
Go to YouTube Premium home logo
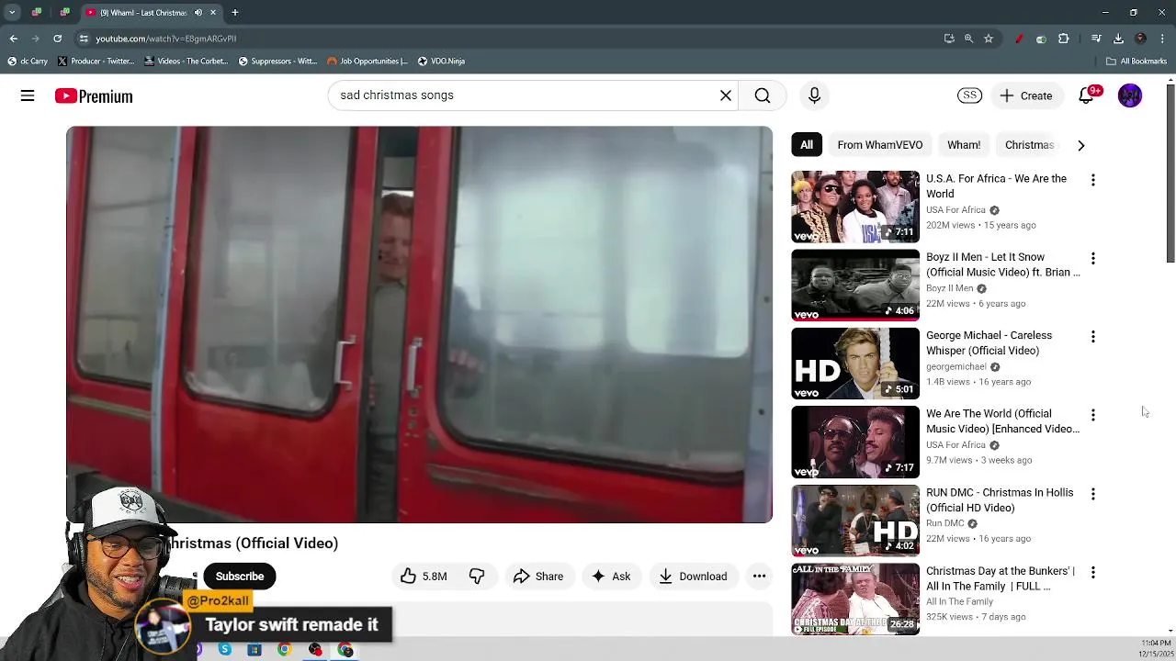tap(94, 96)
